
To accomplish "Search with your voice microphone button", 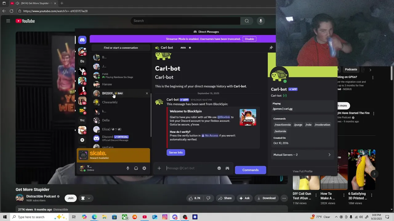I will click(x=261, y=21).
